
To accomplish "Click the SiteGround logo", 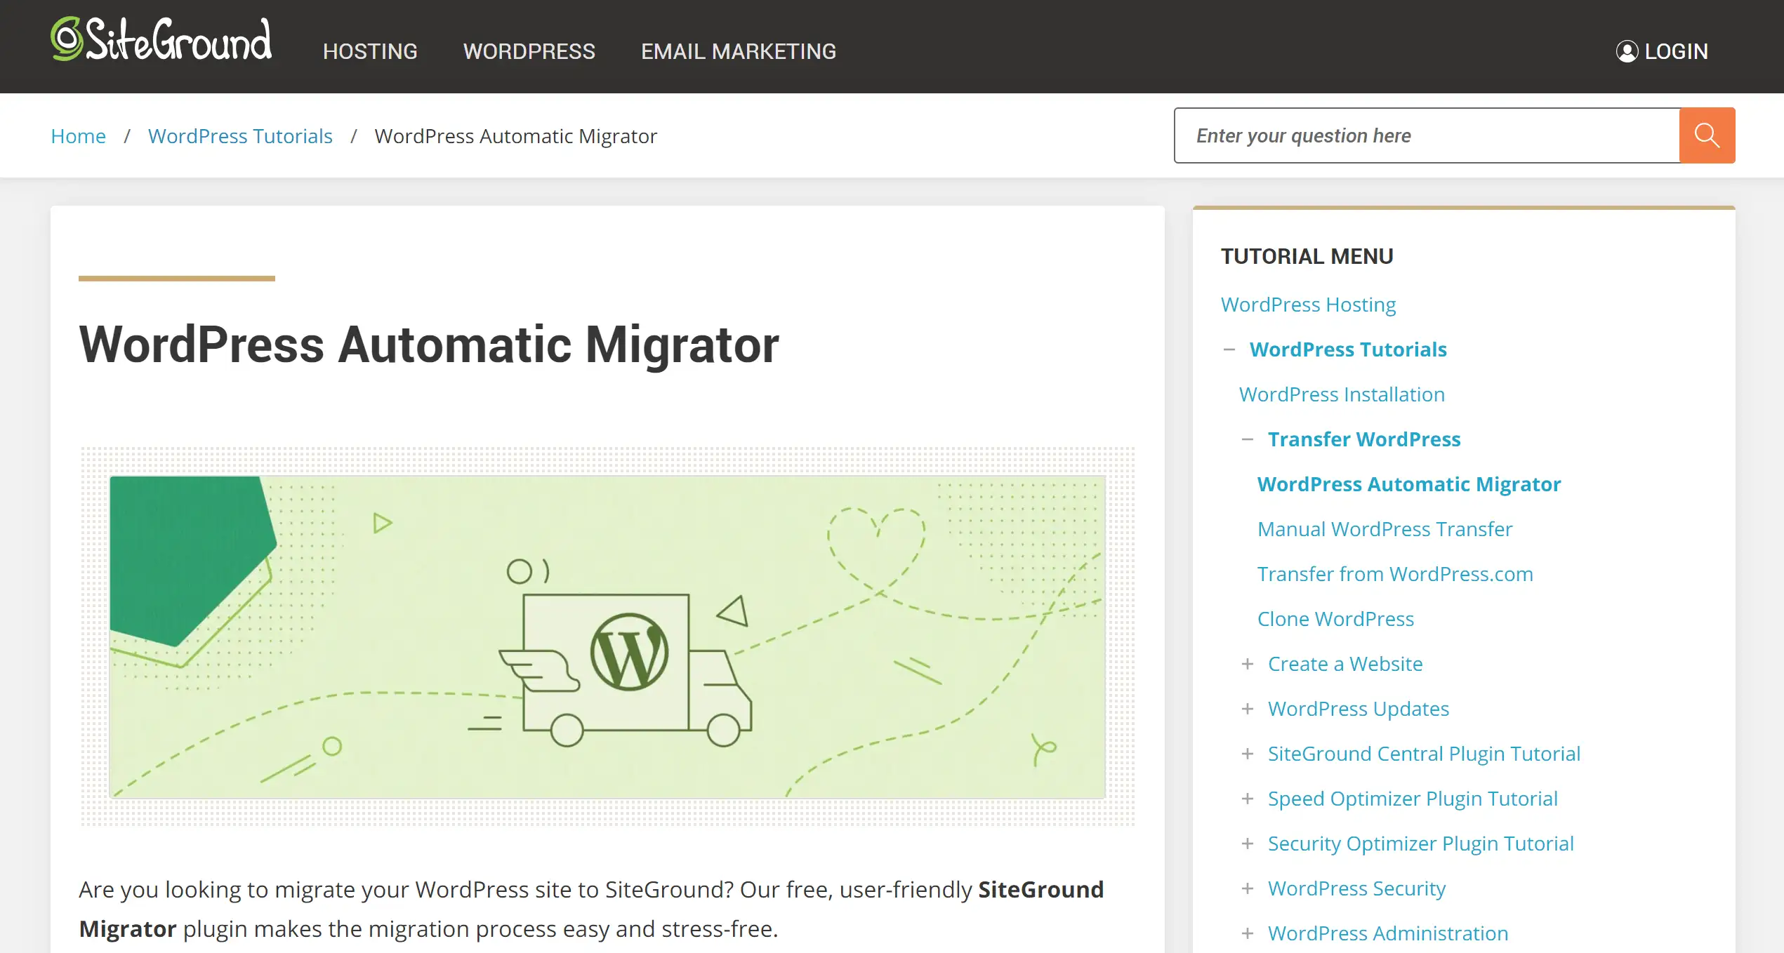I will pos(161,39).
